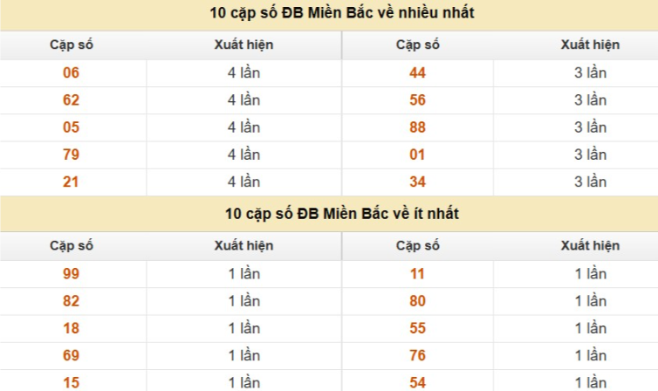Open the number pair 34
Screen dimensions: 658x391
click(x=417, y=182)
